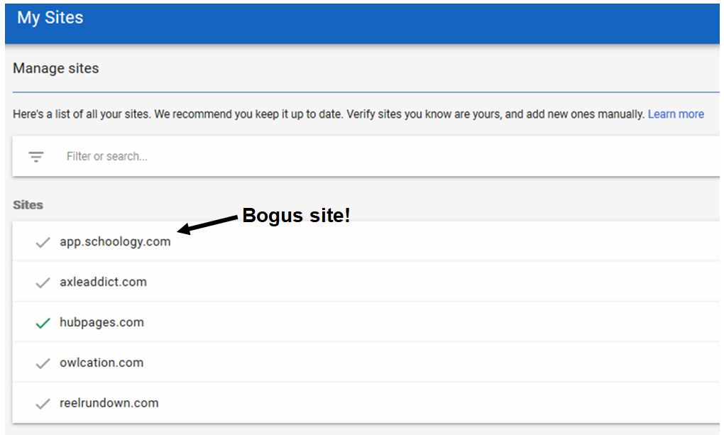Click the black arrow annotation

(x=207, y=224)
